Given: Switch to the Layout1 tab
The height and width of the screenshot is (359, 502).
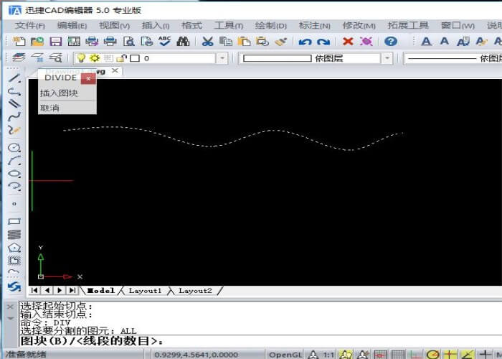Looking at the screenshot, I should tap(146, 291).
